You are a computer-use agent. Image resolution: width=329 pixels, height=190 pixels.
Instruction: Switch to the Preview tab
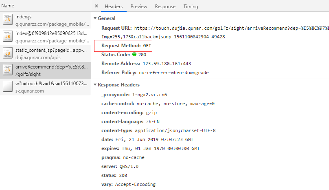pos(139,7)
